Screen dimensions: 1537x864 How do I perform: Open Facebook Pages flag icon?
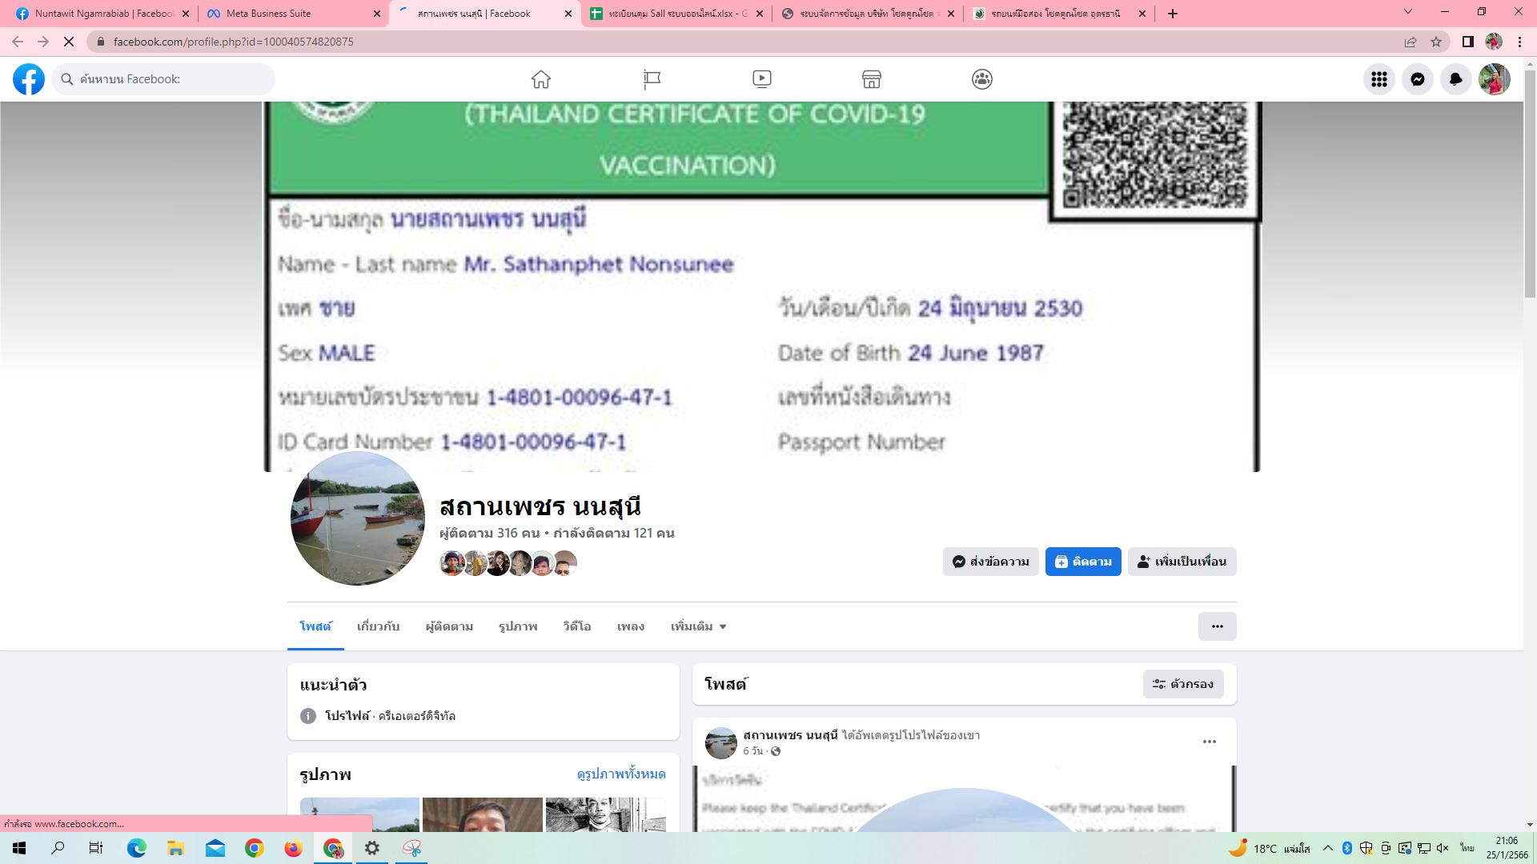[x=652, y=79]
